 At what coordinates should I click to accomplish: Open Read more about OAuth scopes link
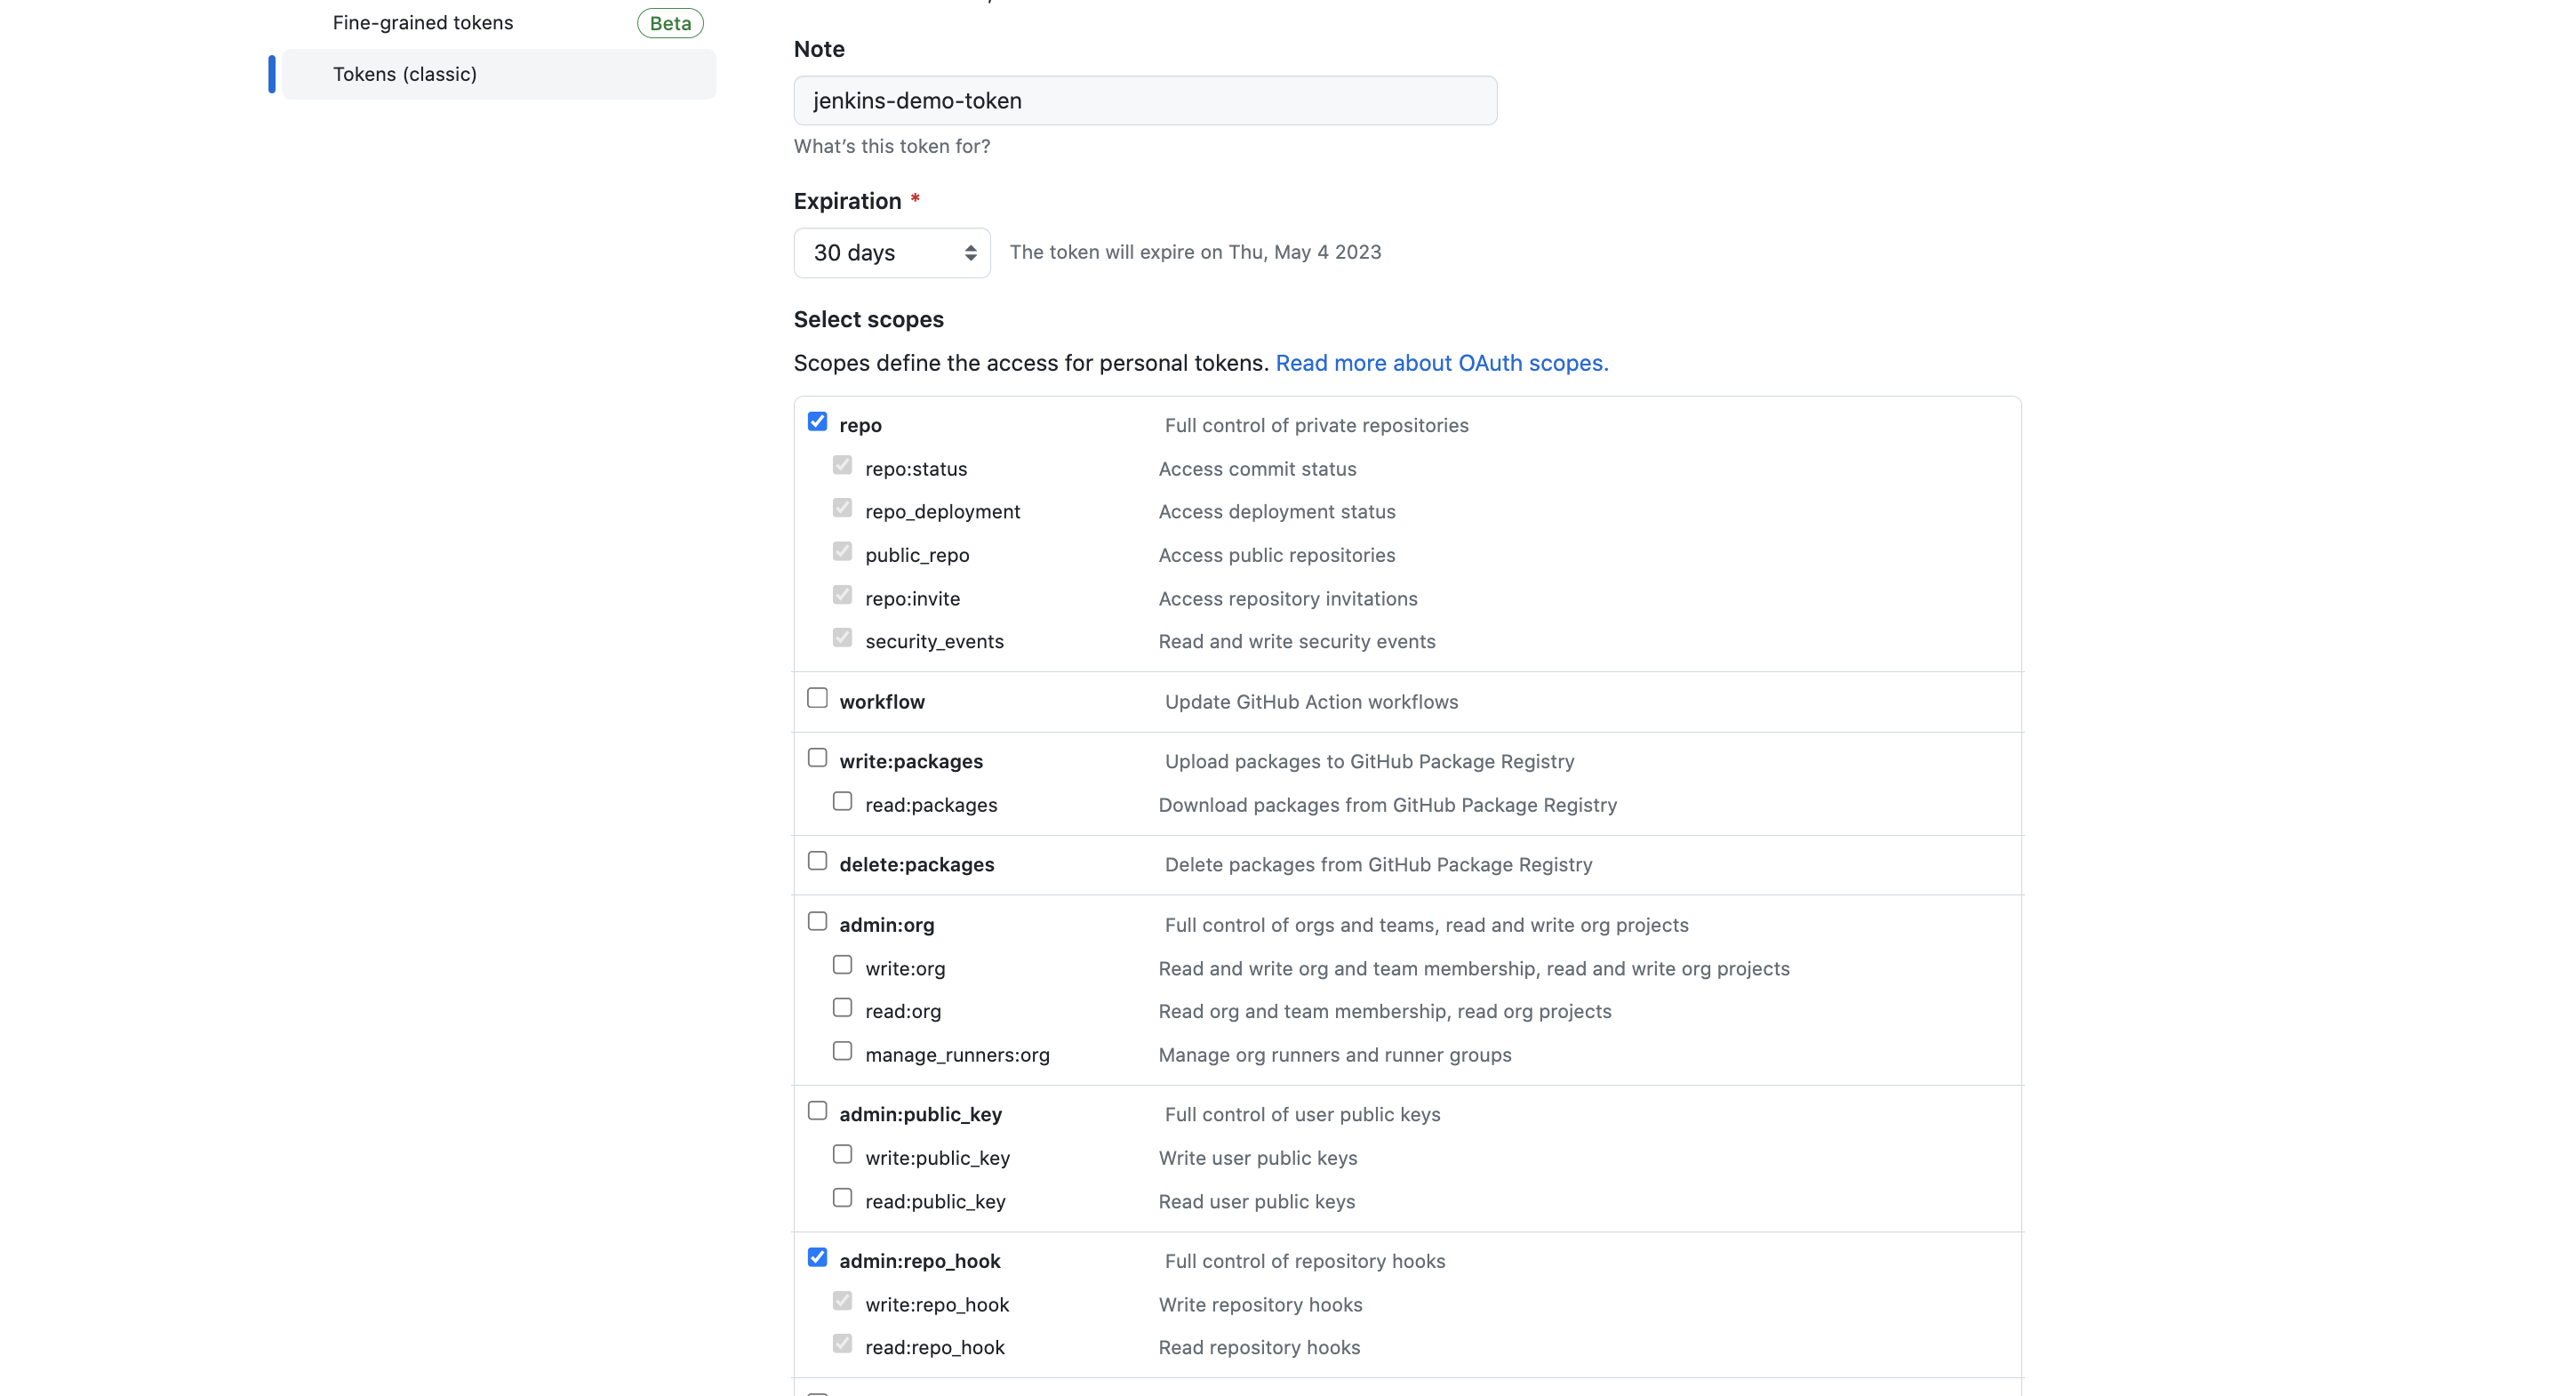(1442, 363)
